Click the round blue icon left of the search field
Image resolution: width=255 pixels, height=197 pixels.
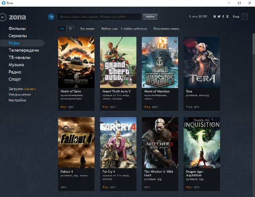tap(51, 17)
